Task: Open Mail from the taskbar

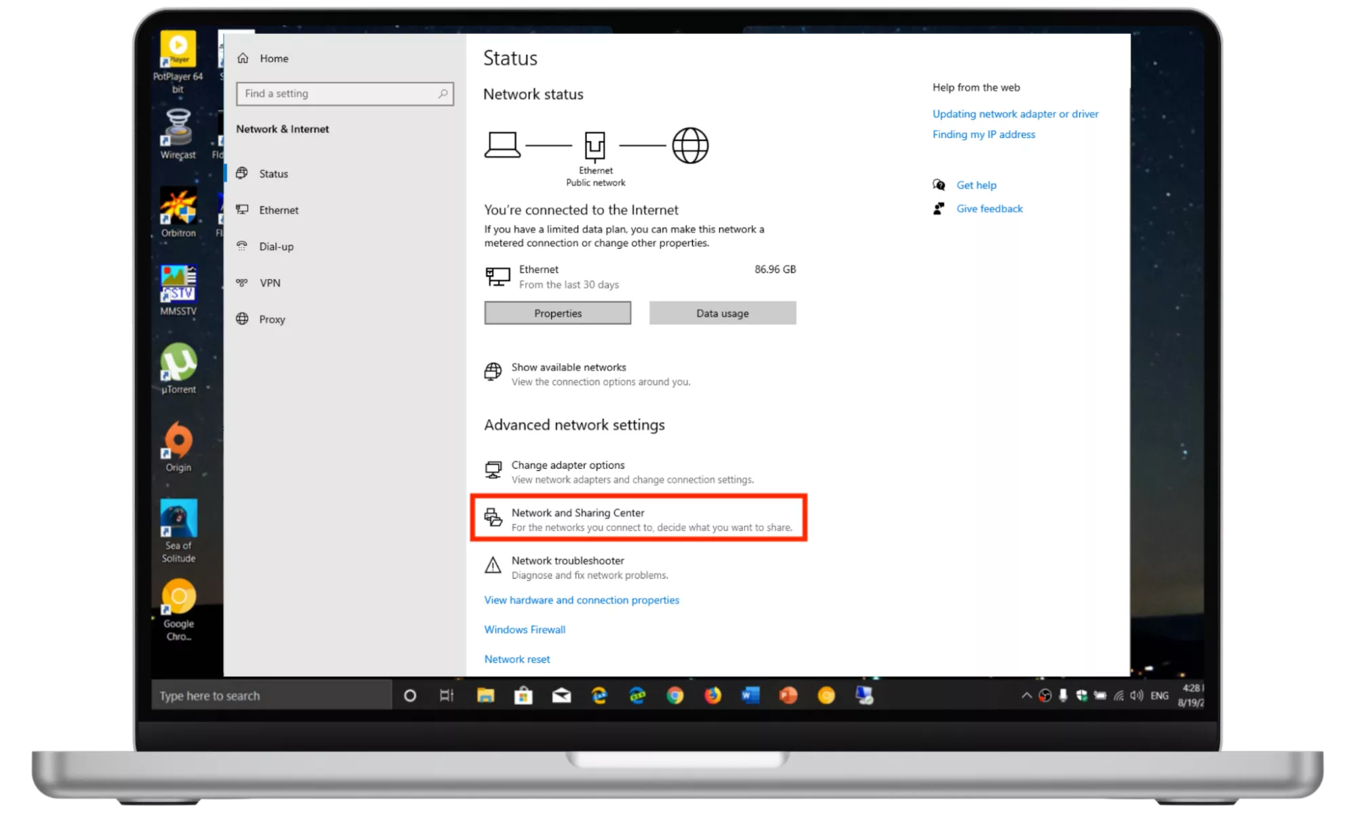Action: [x=561, y=696]
